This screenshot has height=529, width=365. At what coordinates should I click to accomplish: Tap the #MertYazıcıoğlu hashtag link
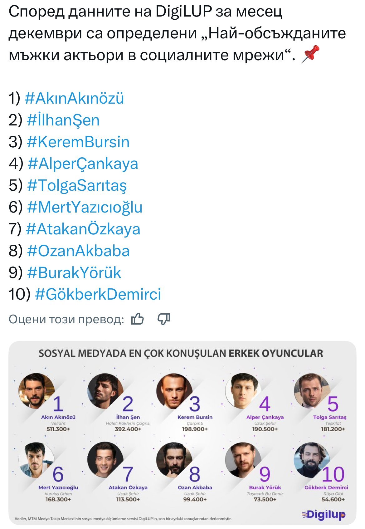click(85, 207)
